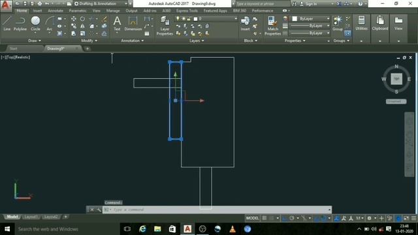The height and width of the screenshot is (235, 418).
Task: Select the Mirror tool
Action: (82, 26)
